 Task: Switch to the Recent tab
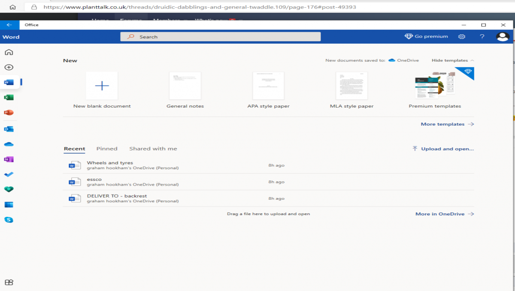[75, 149]
